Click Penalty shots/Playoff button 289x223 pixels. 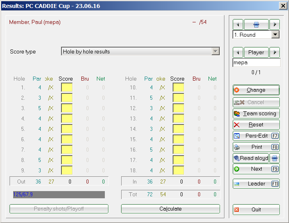click(59, 209)
